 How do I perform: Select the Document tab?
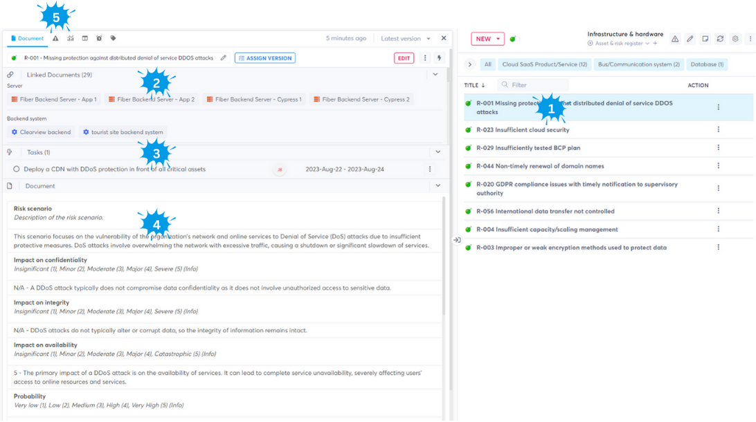[28, 39]
